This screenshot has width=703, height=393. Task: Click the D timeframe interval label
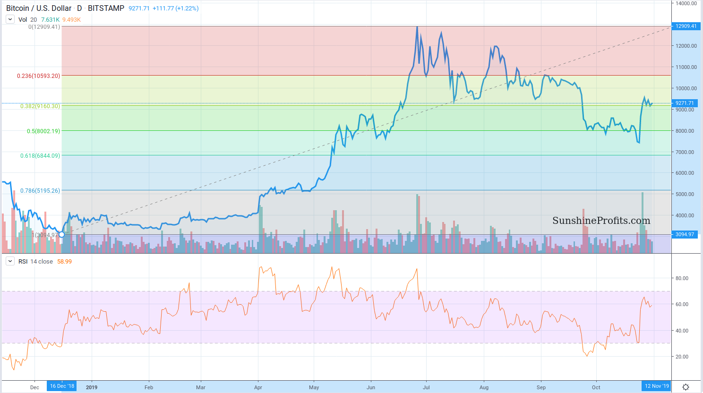[x=79, y=8]
